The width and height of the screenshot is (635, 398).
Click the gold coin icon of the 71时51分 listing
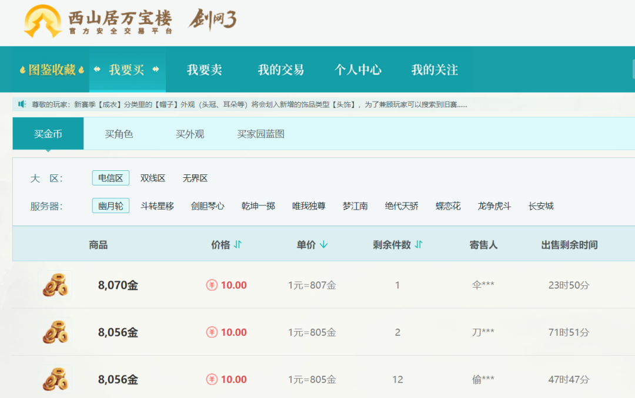55,332
